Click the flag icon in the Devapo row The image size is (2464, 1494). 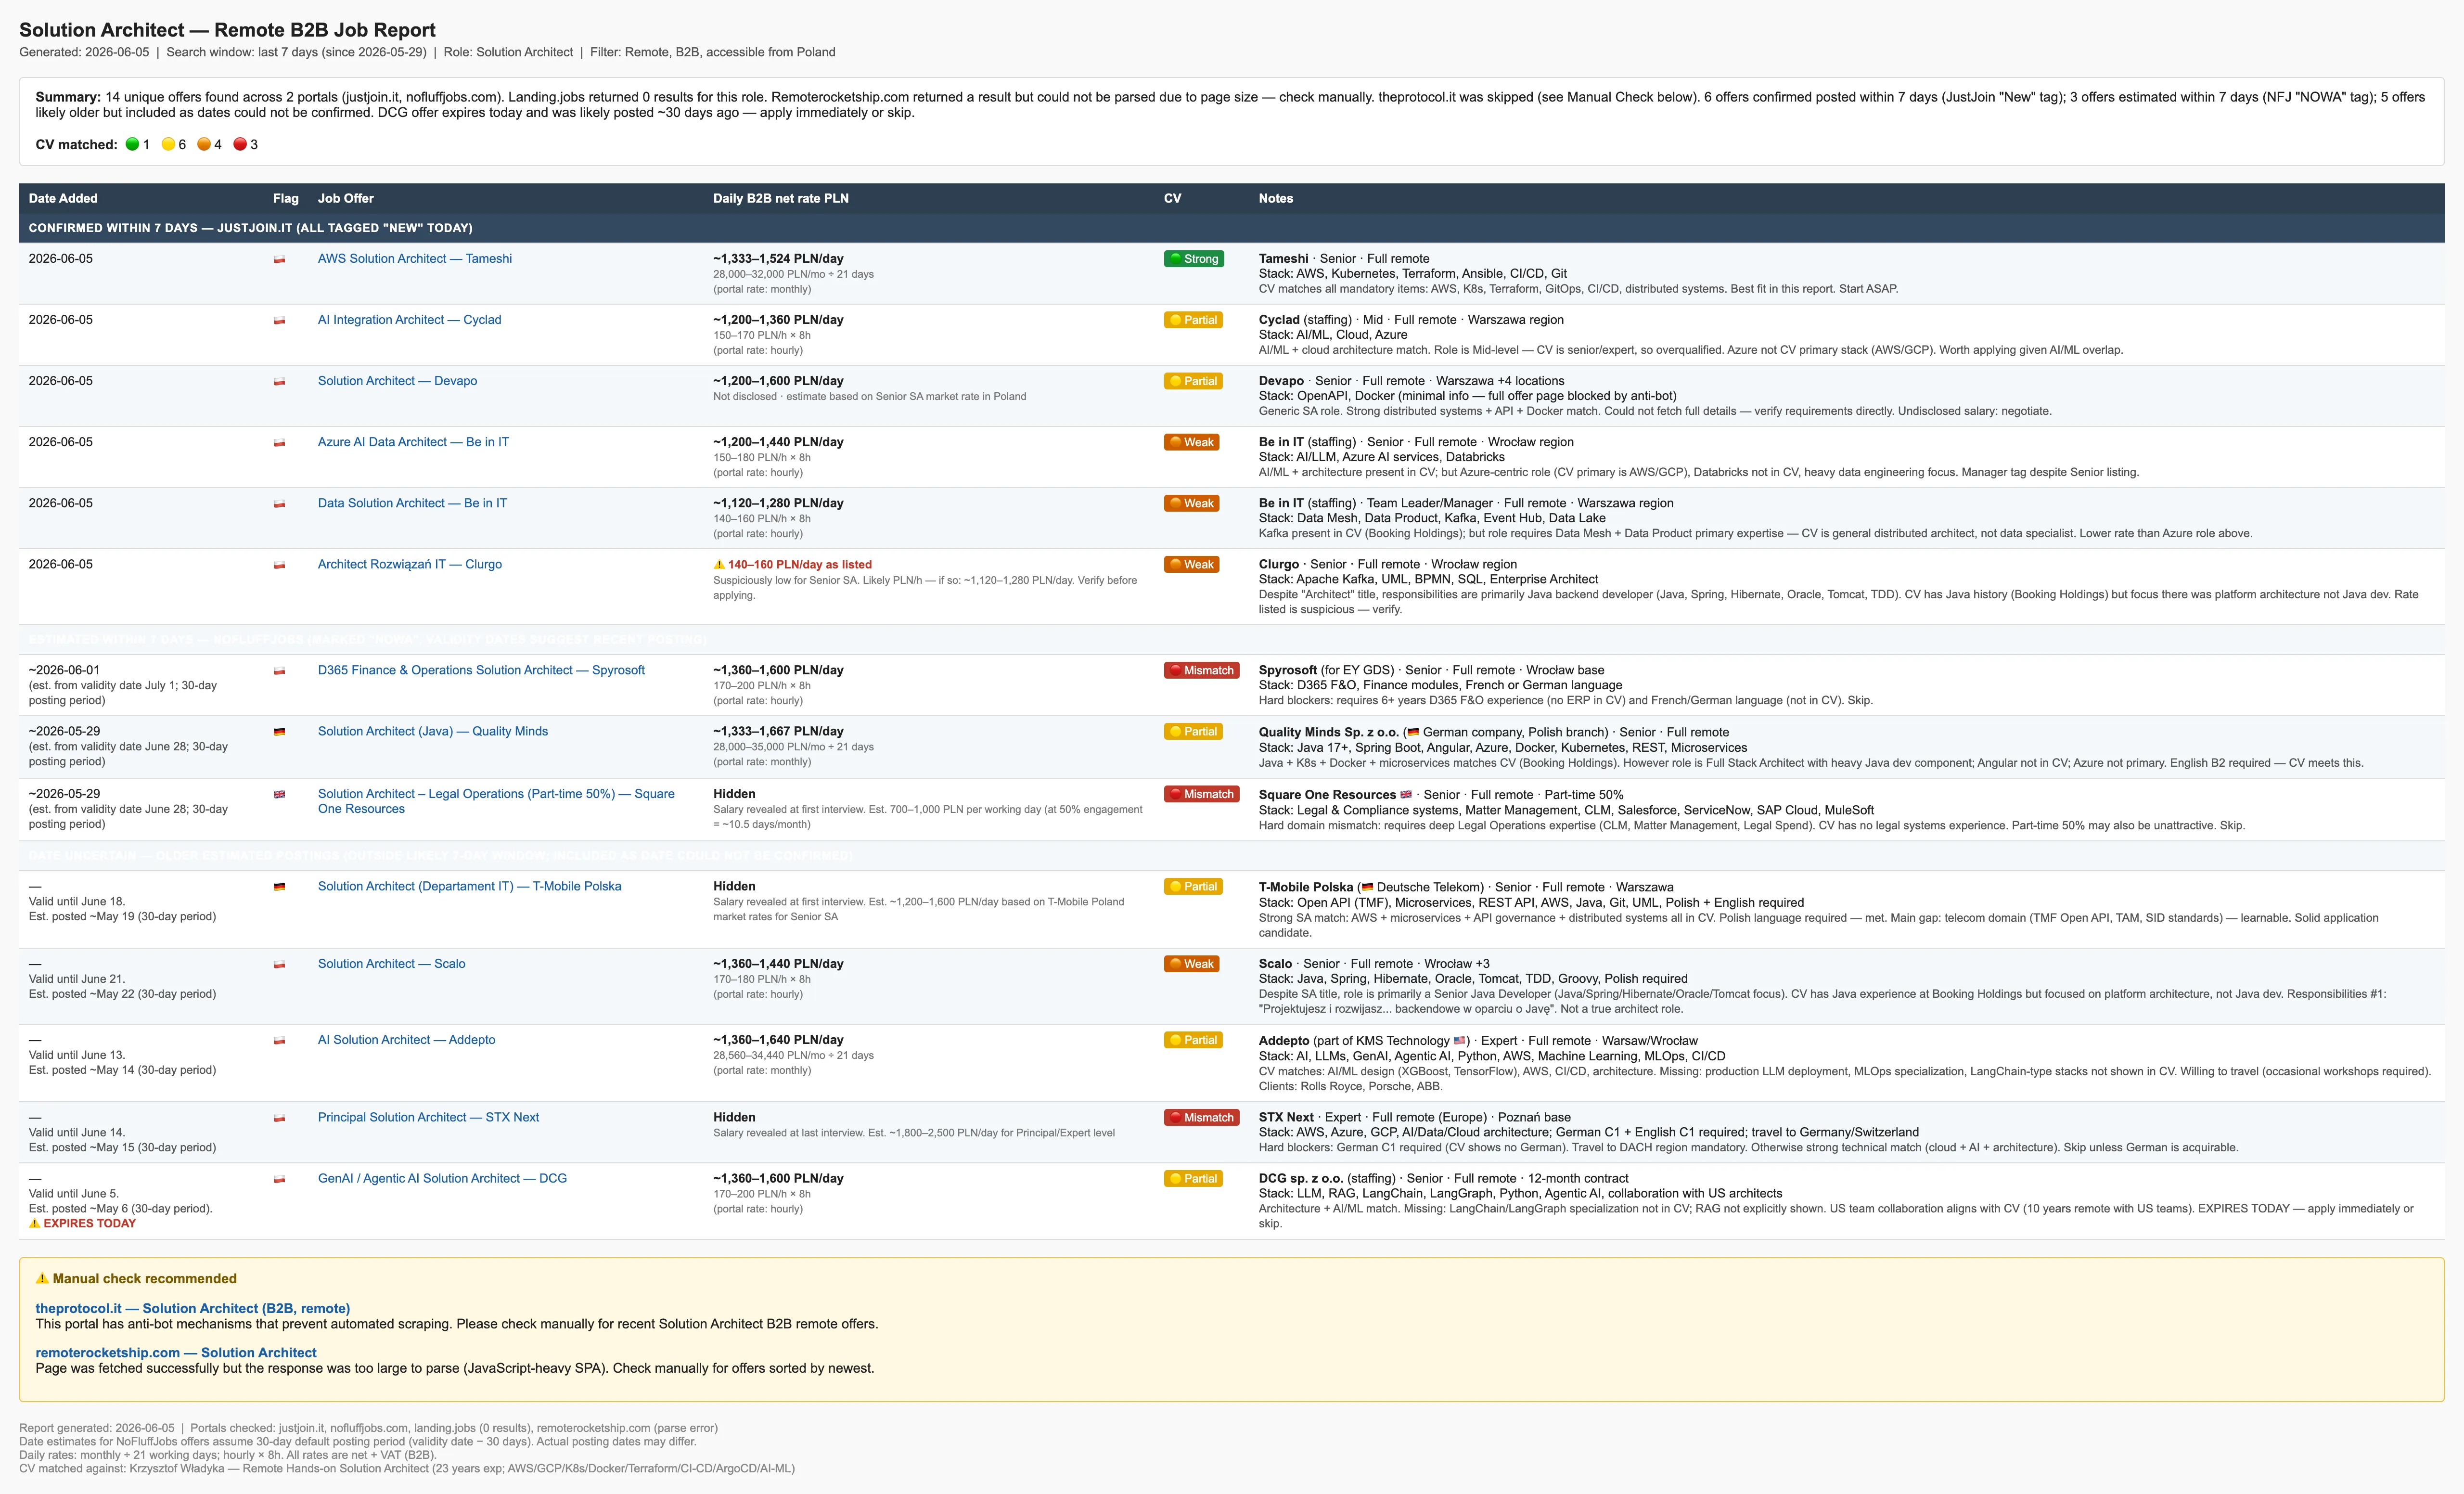pyautogui.click(x=279, y=381)
